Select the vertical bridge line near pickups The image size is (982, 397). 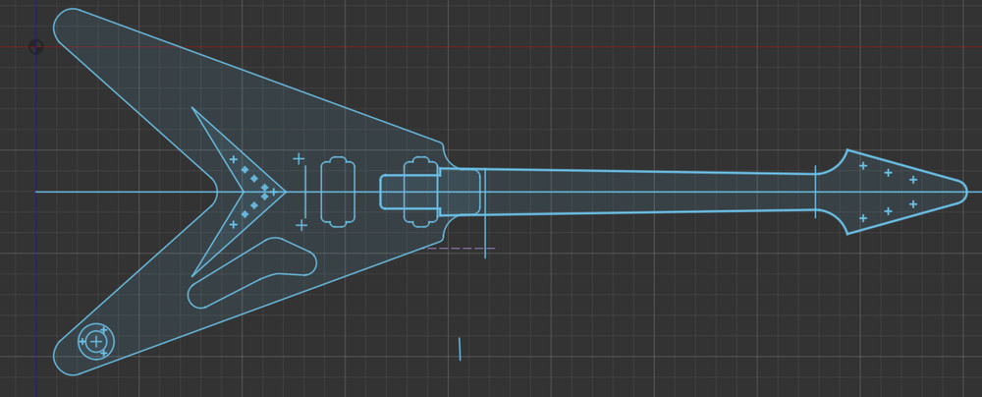[305, 192]
